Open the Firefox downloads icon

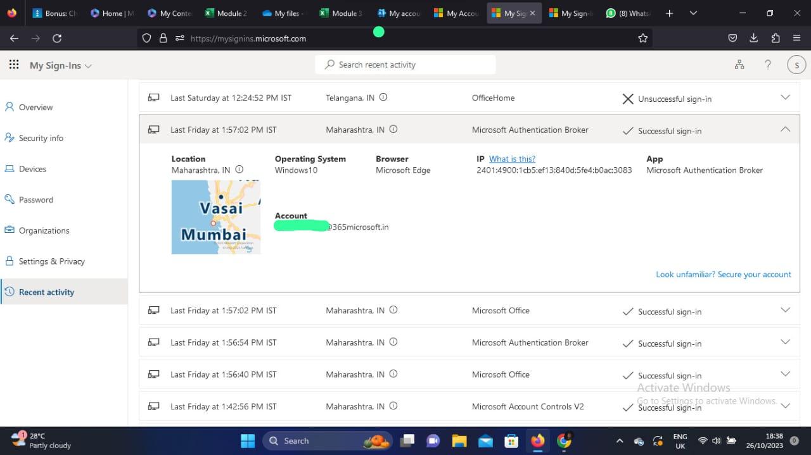click(x=754, y=38)
